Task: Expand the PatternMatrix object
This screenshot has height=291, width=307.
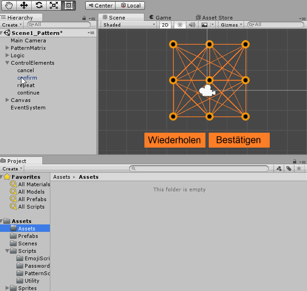Action: coord(7,48)
